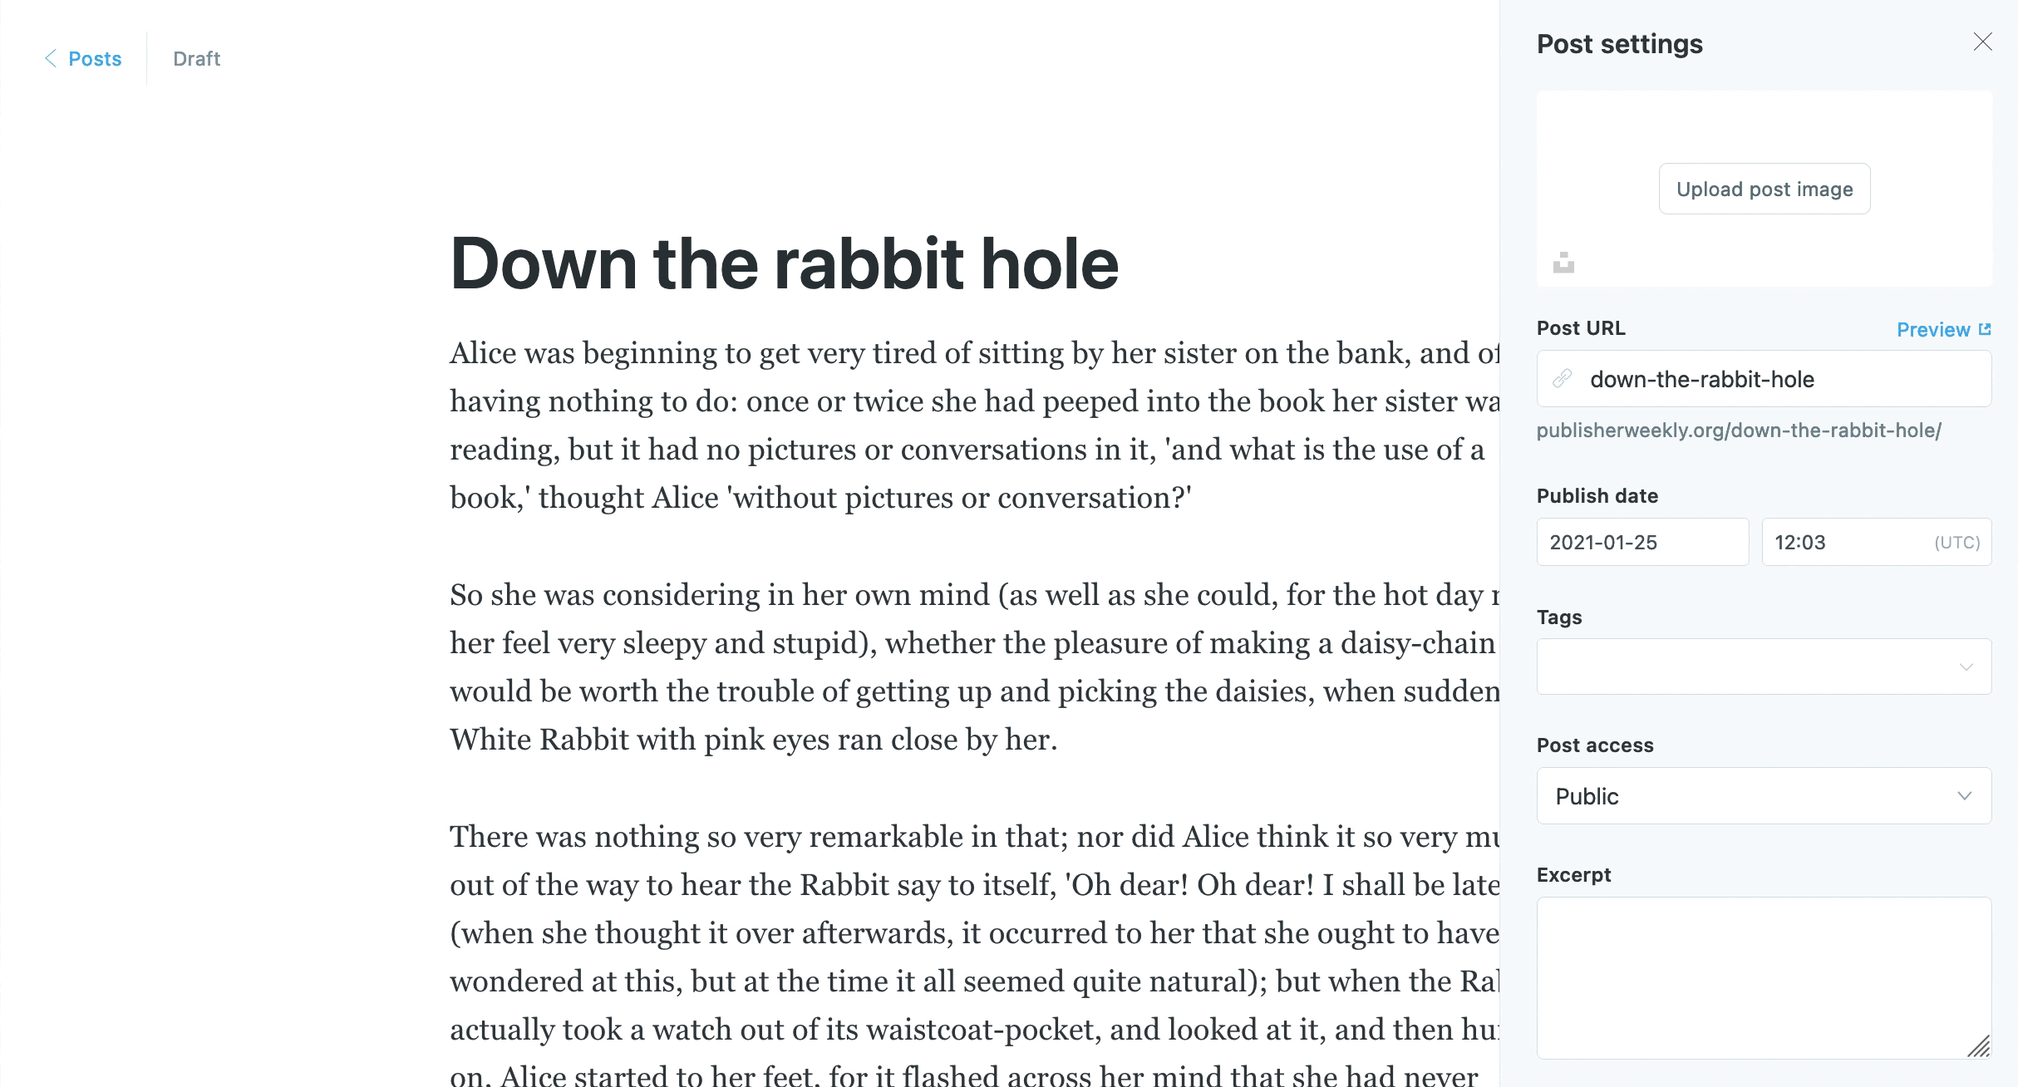2018x1087 pixels.
Task: Expand the Post access dropdown
Action: 1764,796
